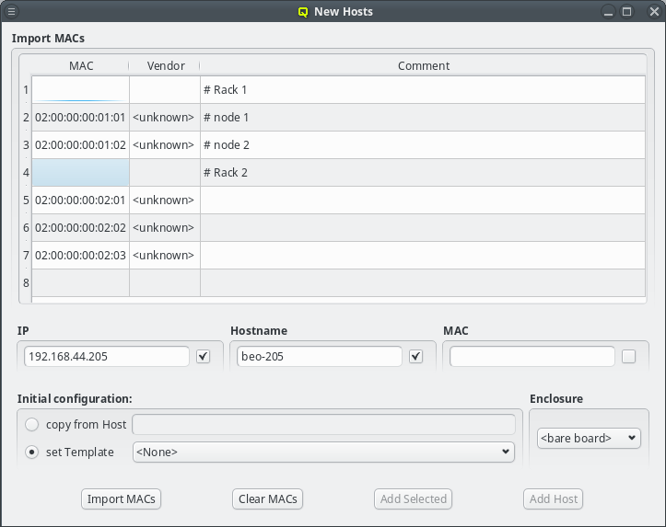Uncheck the IP address checkbox
This screenshot has width=666, height=527.
(204, 357)
